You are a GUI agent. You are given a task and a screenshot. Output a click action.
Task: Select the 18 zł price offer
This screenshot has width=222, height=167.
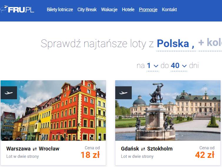pyautogui.click(x=90, y=155)
